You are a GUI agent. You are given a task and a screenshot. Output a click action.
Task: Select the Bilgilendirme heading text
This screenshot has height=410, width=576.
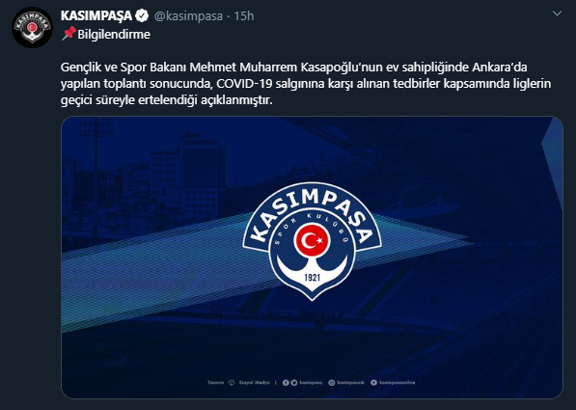pos(114,34)
